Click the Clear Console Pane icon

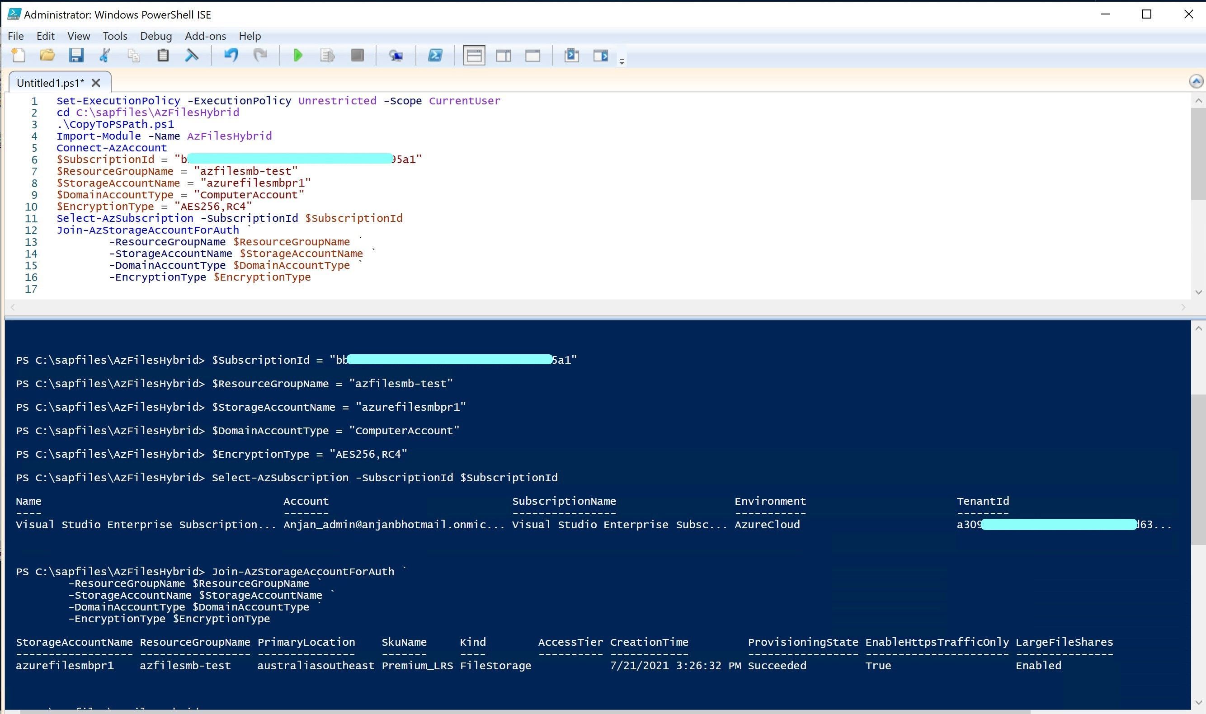(x=192, y=55)
